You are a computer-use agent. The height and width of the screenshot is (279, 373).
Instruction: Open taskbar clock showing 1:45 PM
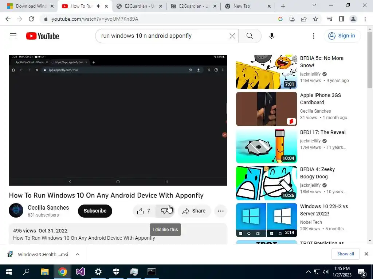click(342, 272)
